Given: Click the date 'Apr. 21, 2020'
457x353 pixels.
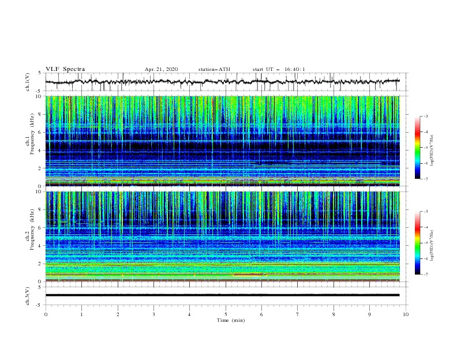Looking at the screenshot, I should (161, 69).
